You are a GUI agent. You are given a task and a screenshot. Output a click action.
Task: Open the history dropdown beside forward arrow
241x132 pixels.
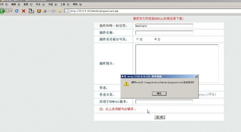click(11, 11)
